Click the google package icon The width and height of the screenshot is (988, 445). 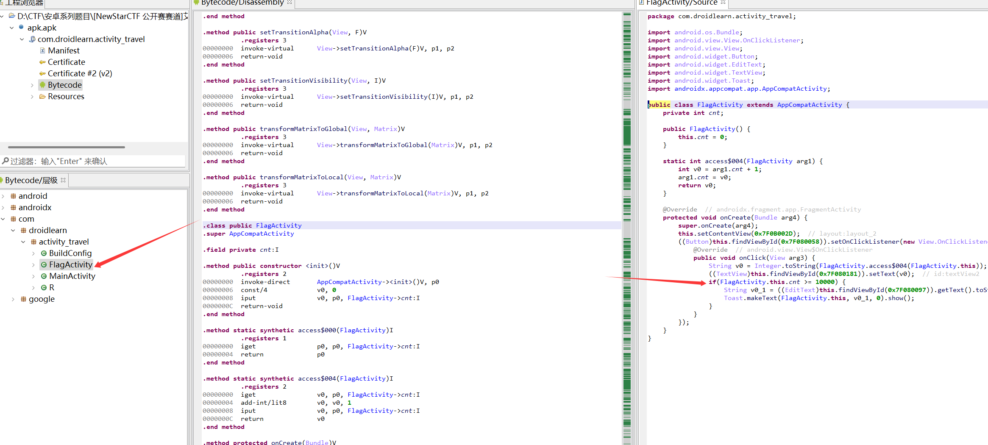(23, 299)
